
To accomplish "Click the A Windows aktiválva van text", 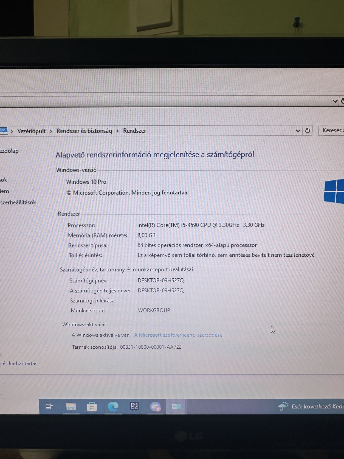I will [x=100, y=335].
